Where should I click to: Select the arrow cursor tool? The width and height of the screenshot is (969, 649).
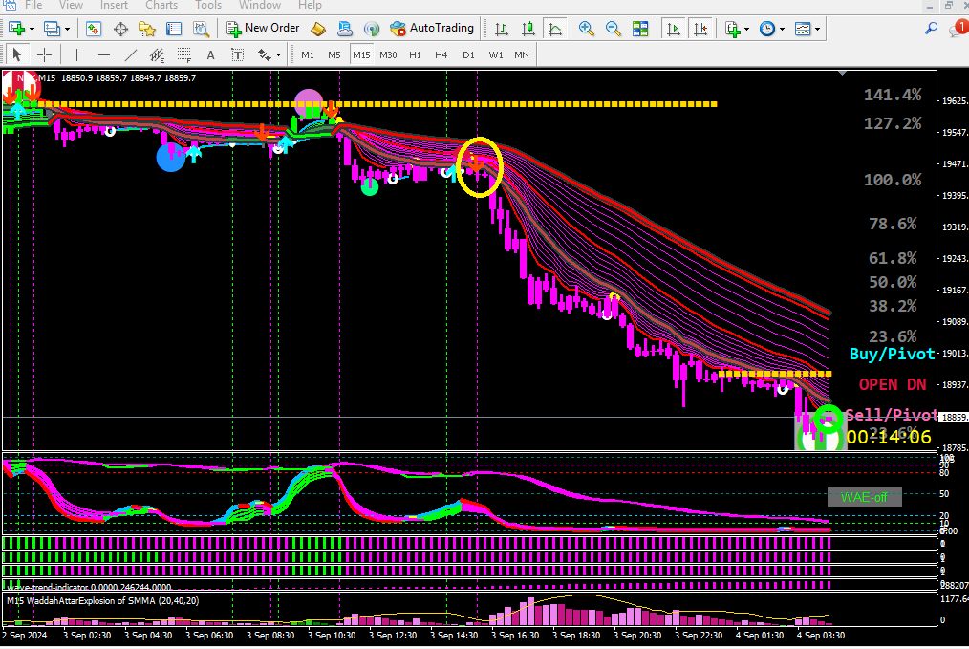tap(16, 55)
